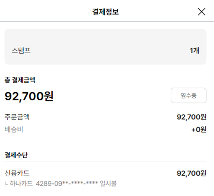Click the 총 결제금액 heading
This screenshot has height=196, width=214.
click(x=20, y=80)
